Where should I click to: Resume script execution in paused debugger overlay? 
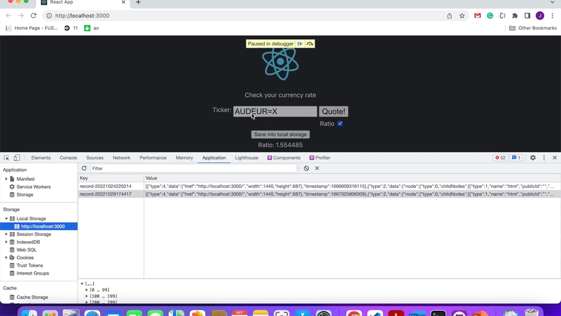(x=300, y=44)
